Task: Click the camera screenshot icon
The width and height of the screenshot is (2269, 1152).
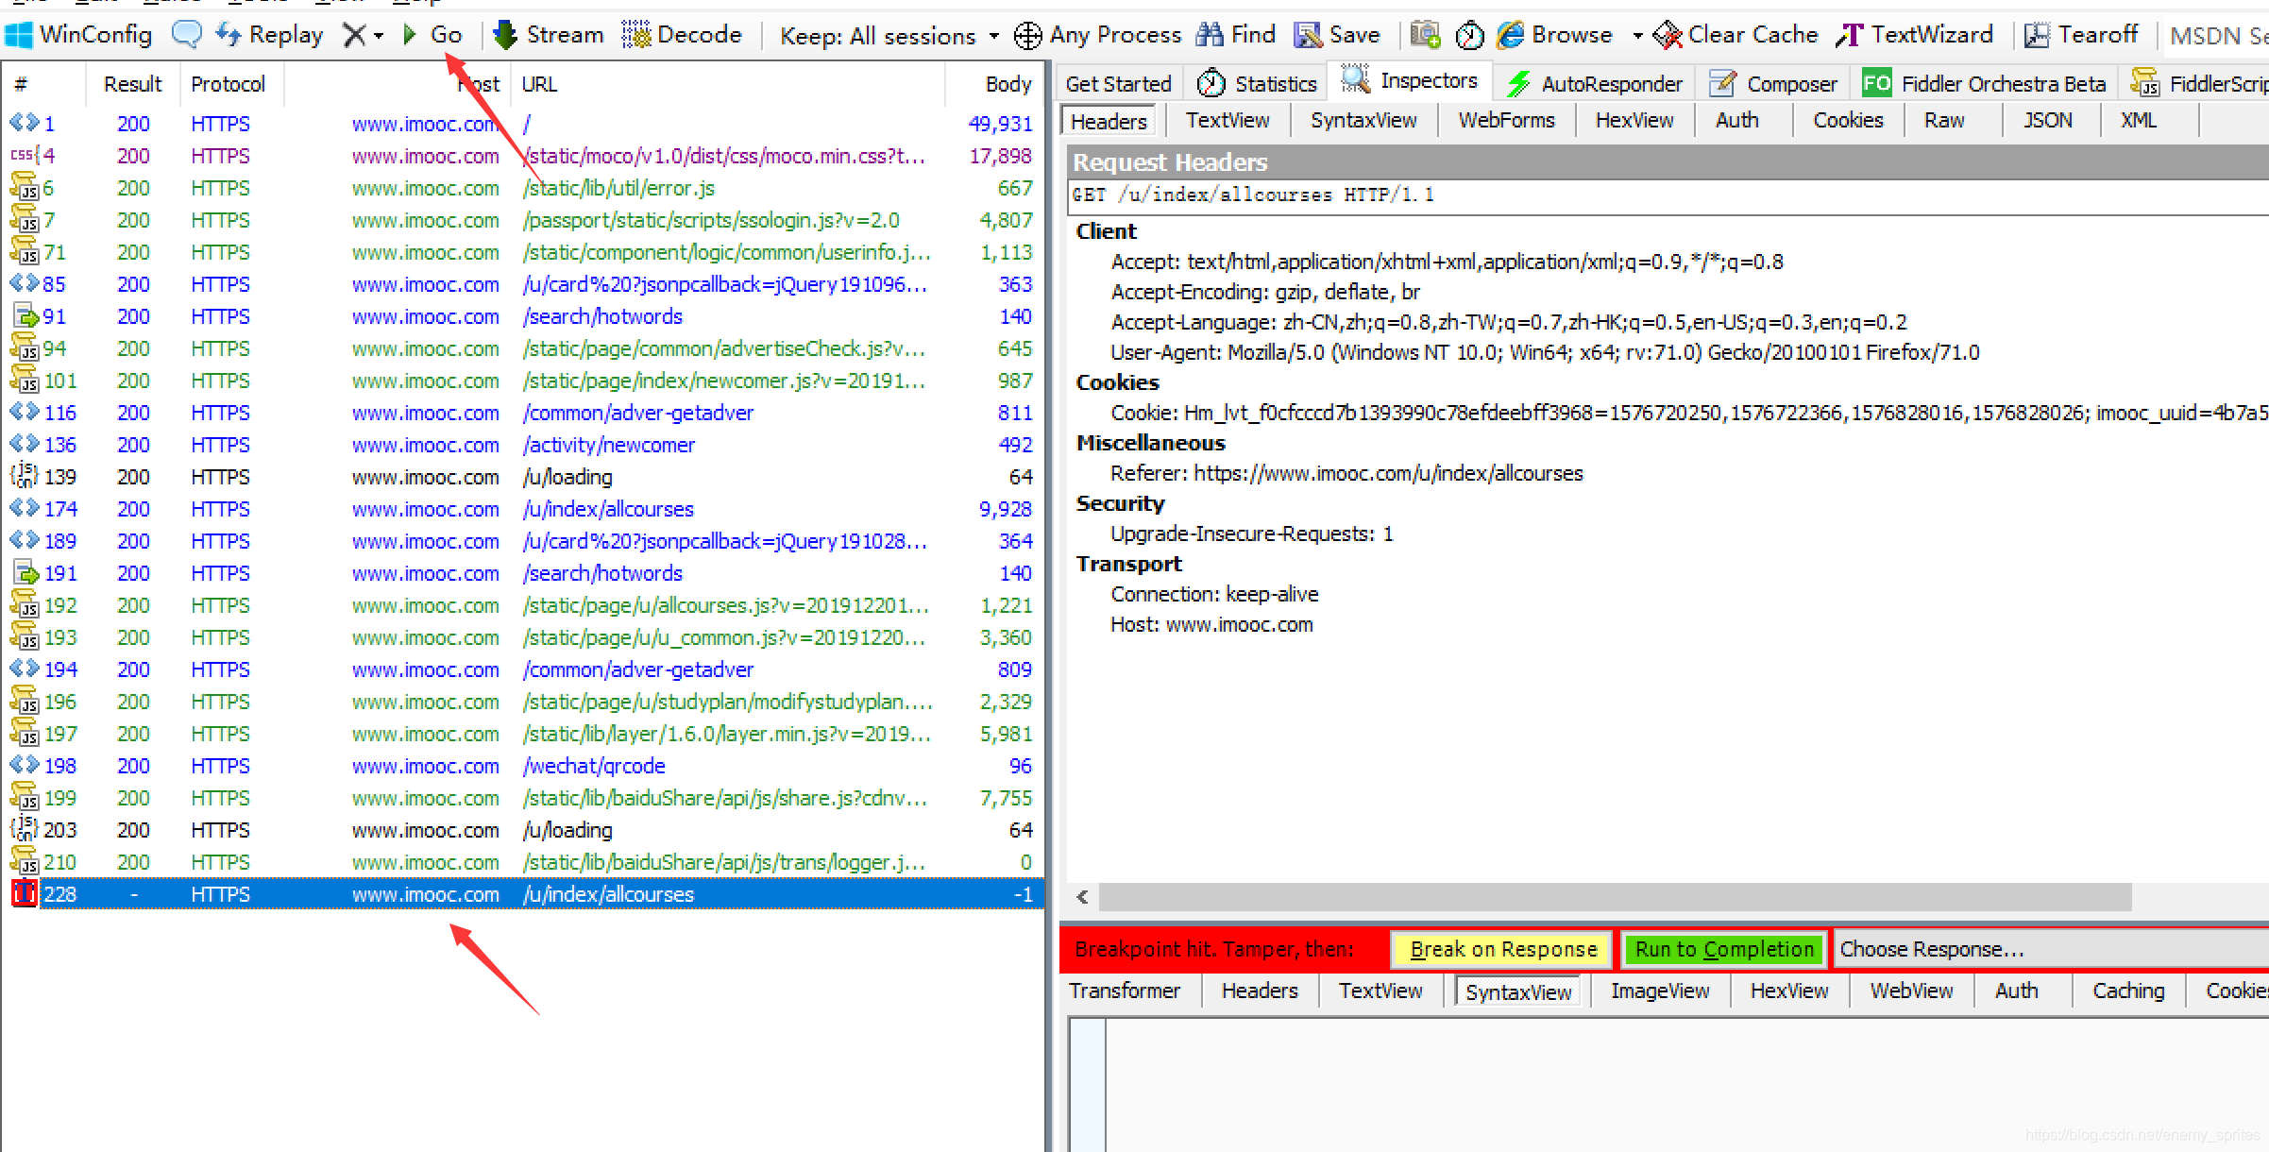Action: point(1425,35)
